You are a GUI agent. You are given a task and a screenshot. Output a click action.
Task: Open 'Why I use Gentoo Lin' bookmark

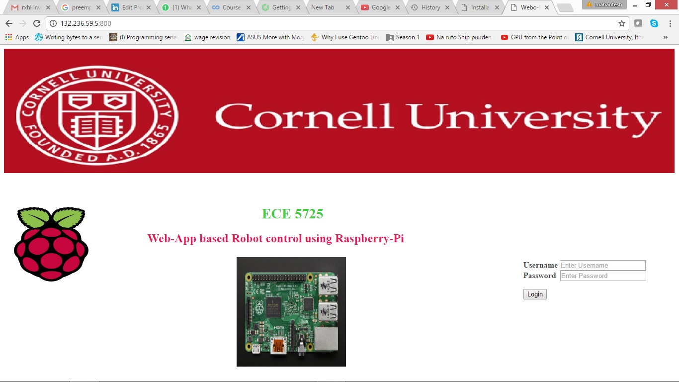pyautogui.click(x=345, y=37)
